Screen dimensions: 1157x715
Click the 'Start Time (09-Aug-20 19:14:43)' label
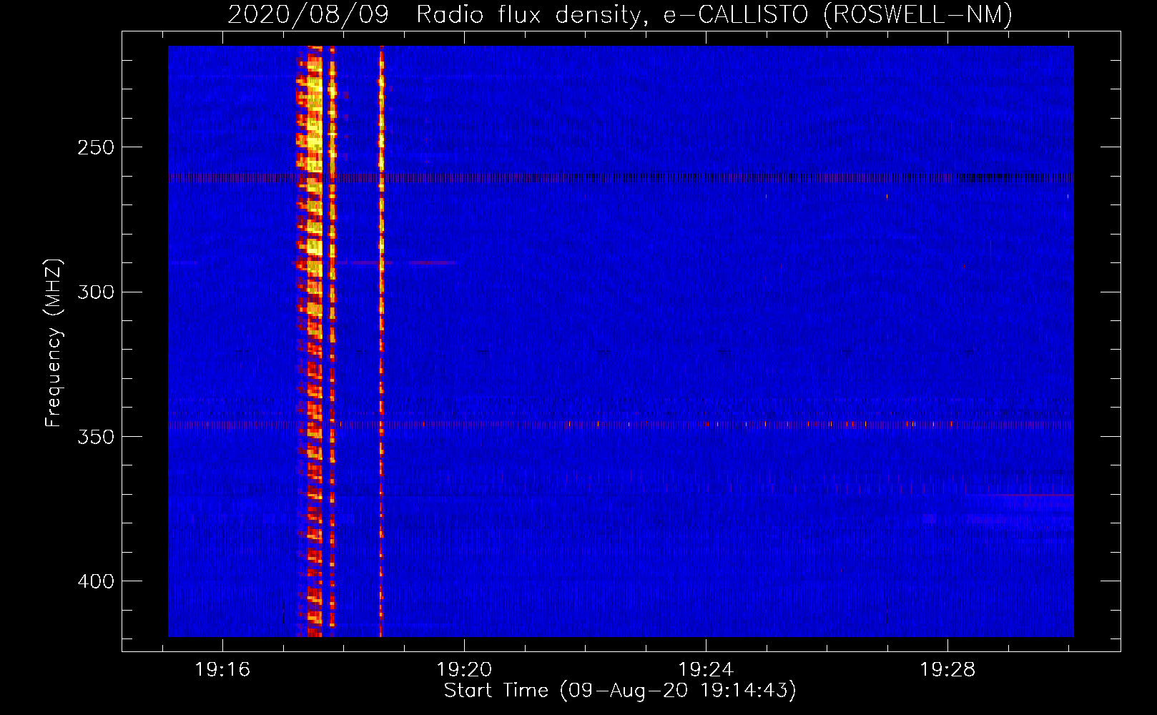coord(620,691)
